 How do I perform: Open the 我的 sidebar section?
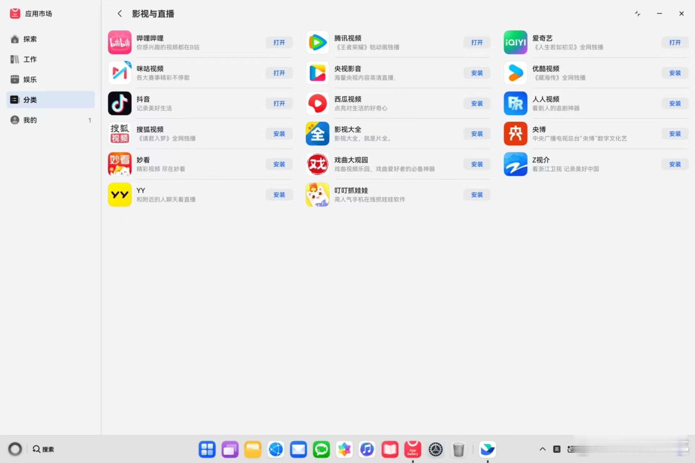click(51, 120)
